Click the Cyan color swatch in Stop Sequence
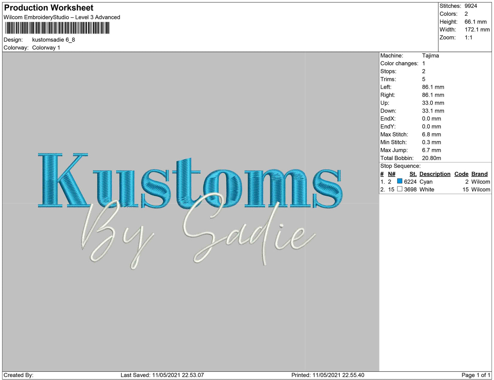 pyautogui.click(x=400, y=182)
